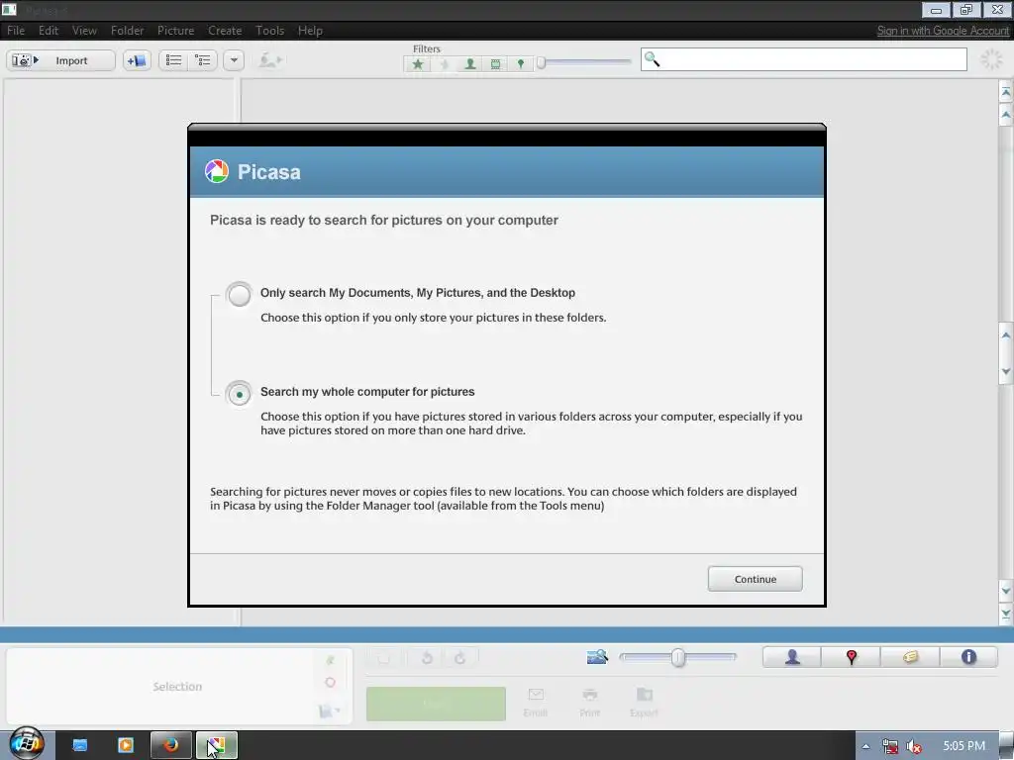Show hidden system tray icons
Screen dimensions: 1014x760
coord(865,746)
